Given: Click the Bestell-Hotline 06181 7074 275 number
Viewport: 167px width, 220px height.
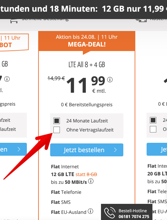Looking at the screenshot, I should point(134,216).
